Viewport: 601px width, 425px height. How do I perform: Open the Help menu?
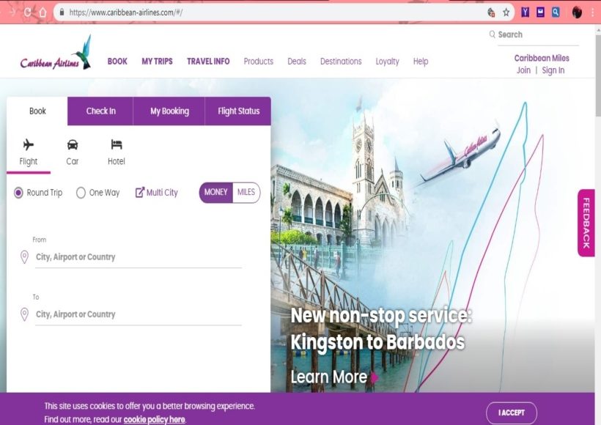point(421,62)
